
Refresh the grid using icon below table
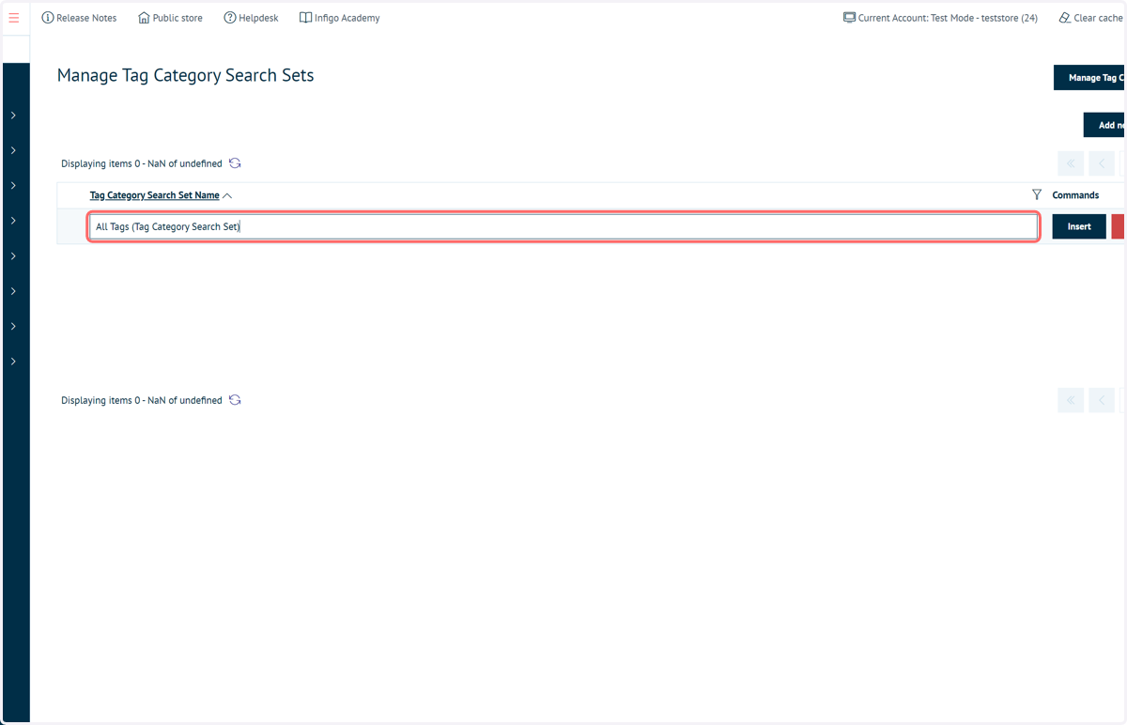[x=235, y=400]
